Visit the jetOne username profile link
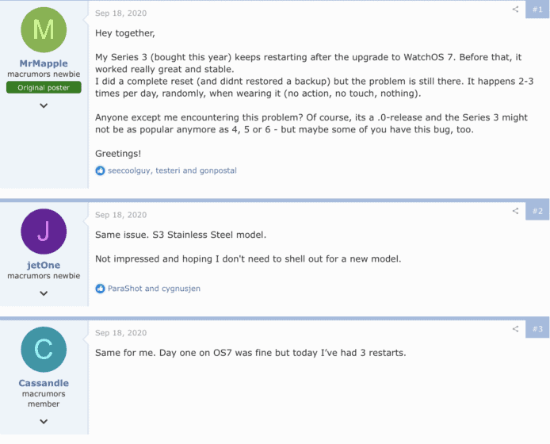 point(44,265)
